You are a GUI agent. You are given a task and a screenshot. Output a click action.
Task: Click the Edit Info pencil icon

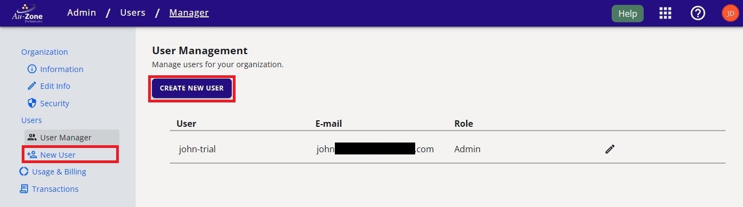31,86
